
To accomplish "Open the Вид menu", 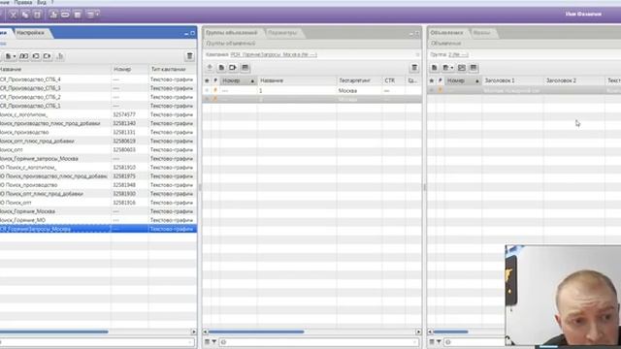I will click(x=41, y=2).
